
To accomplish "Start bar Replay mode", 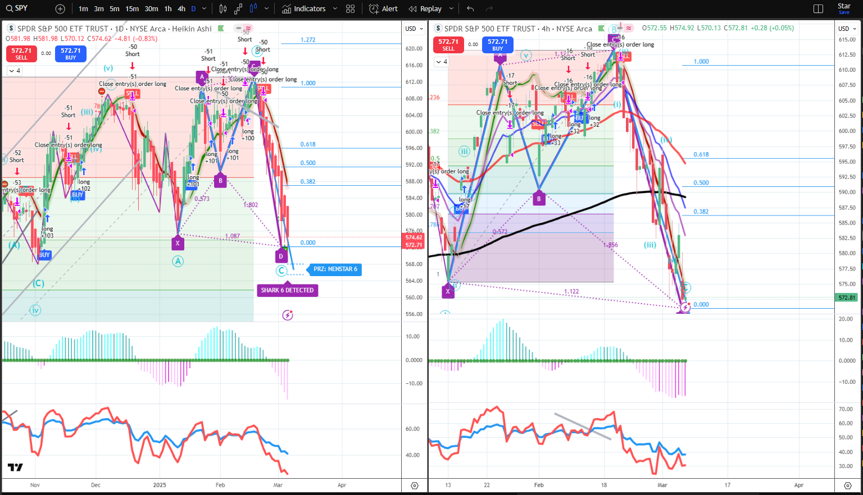I will (x=425, y=9).
